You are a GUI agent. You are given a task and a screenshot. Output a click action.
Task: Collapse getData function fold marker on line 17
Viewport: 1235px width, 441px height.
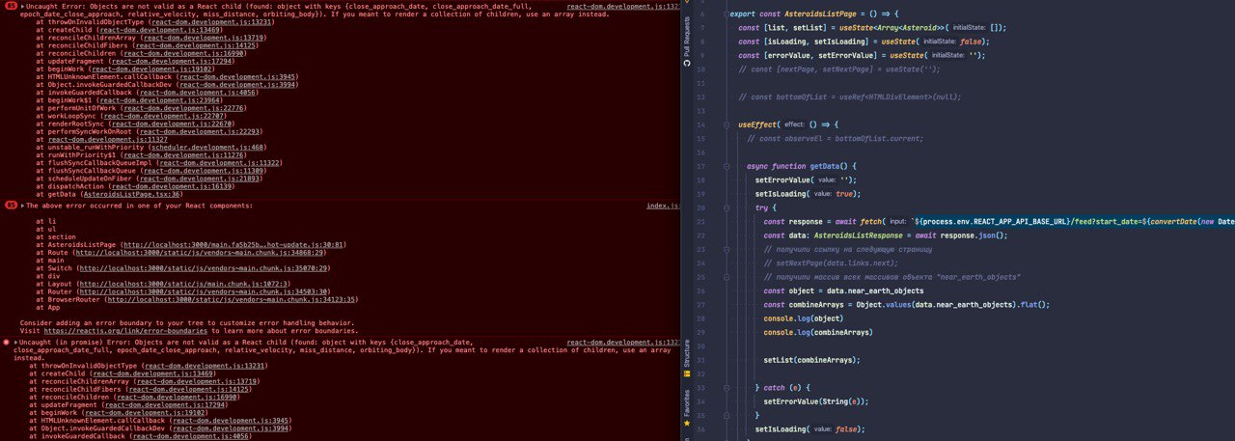coord(725,166)
